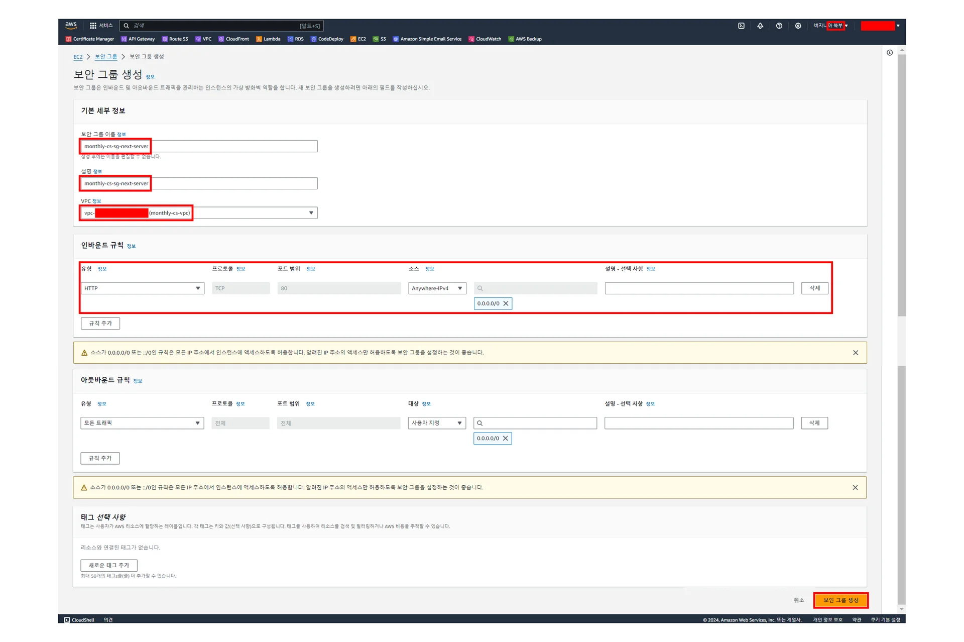Open CloudWatch from the favorites bar
Viewport: 964px width, 642px height.
tap(485, 39)
